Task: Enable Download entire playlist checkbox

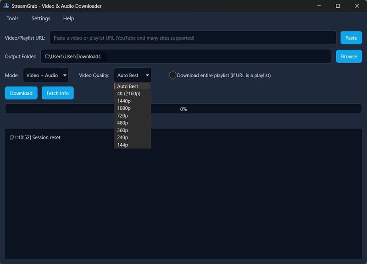Action: coord(173,75)
